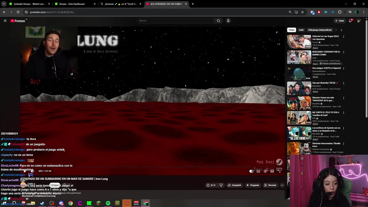
Task: Click the search magnifier button
Action: point(218,21)
